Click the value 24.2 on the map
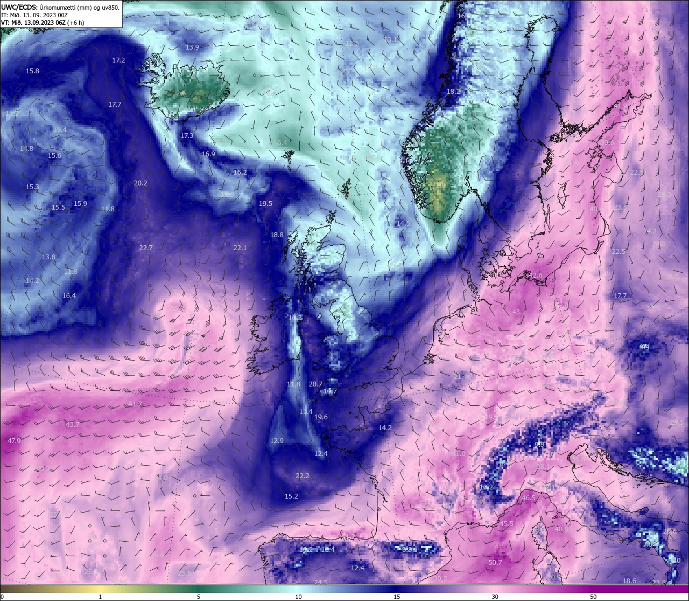Screen dimensions: 689x601 650,231
